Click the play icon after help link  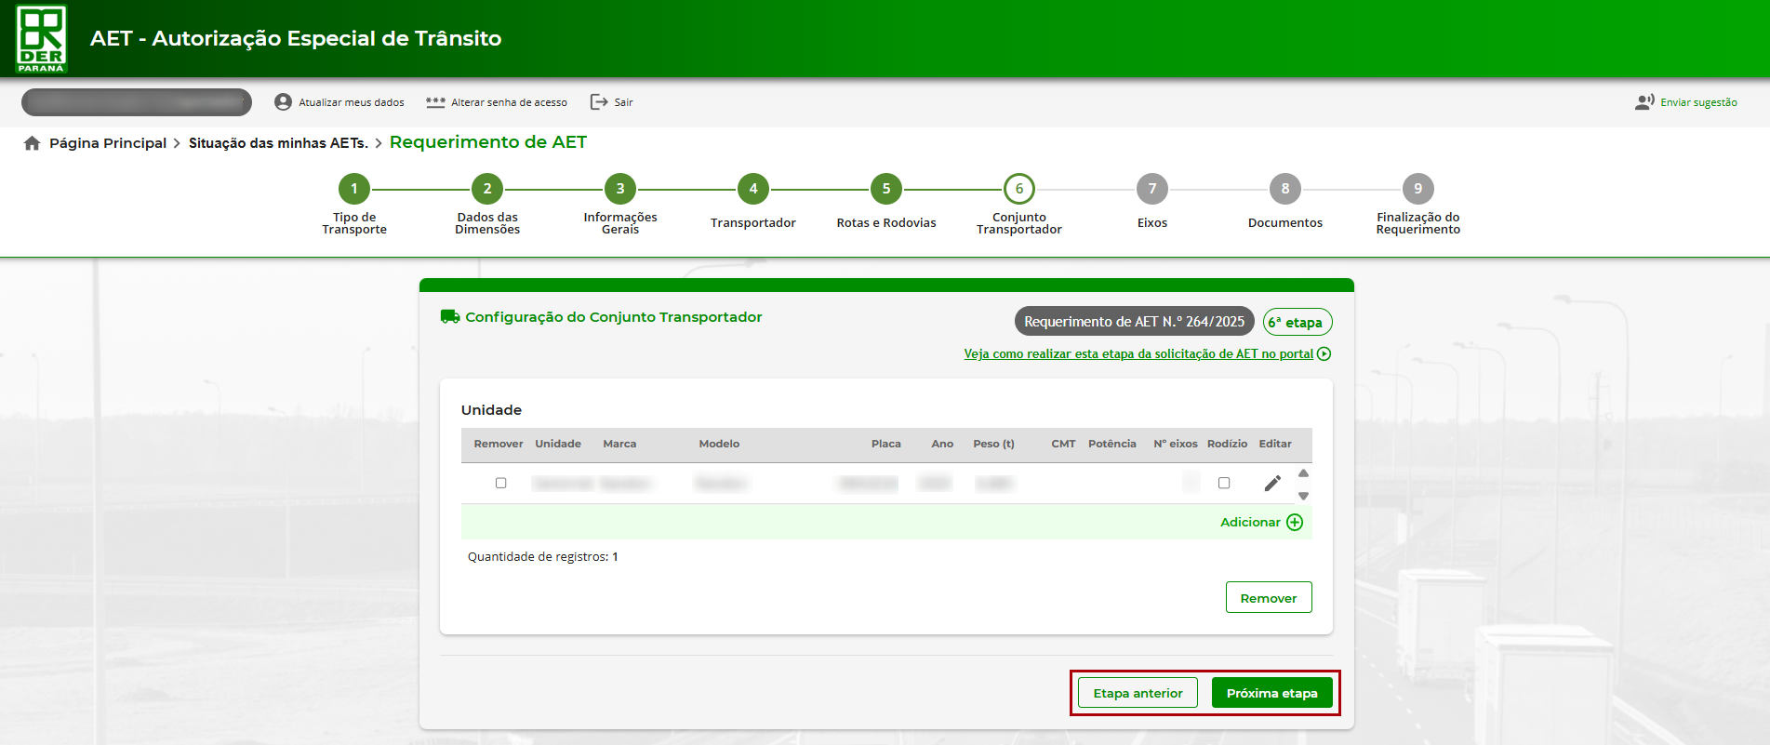[1324, 354]
